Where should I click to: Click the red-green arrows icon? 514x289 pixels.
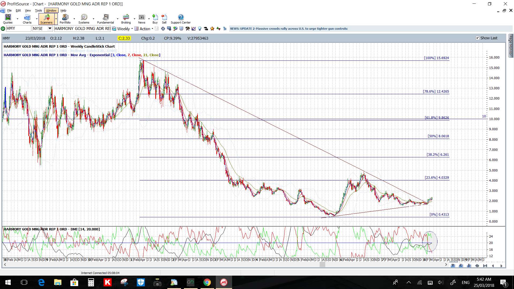tap(218, 29)
